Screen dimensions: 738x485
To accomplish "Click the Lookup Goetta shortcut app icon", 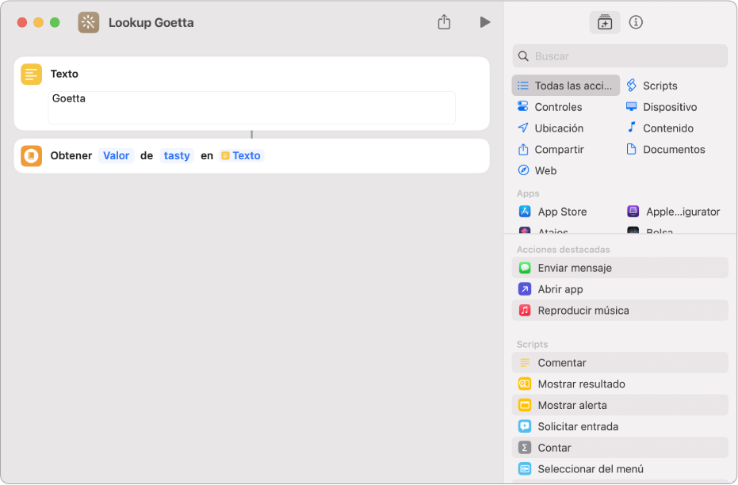I will point(89,22).
